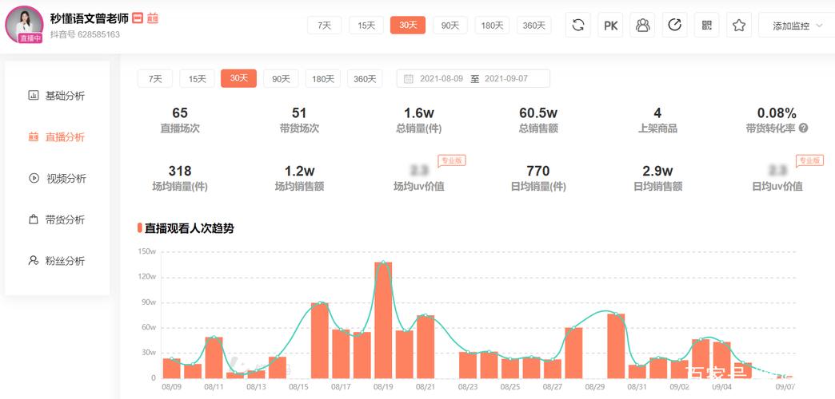The image size is (835, 399).
Task: Open 视频分析 sidebar menu item
Action: 57,179
